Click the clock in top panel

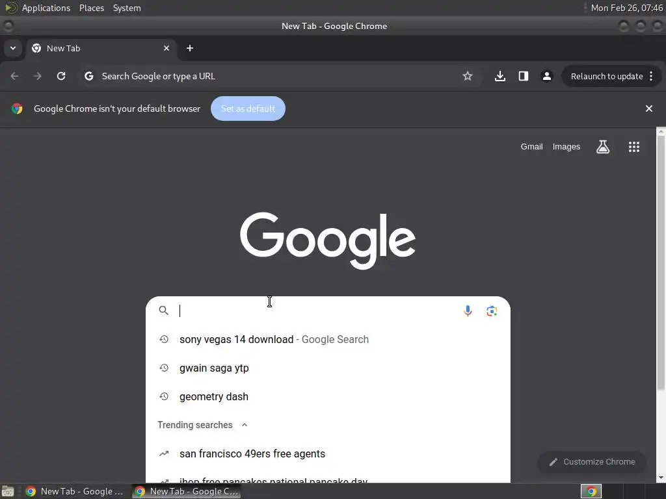(626, 8)
